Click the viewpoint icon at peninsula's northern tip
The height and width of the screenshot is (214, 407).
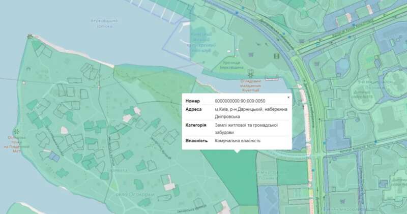coord(30,37)
